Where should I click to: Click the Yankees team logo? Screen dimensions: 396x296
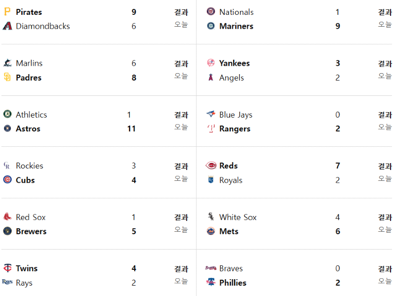[x=211, y=63]
